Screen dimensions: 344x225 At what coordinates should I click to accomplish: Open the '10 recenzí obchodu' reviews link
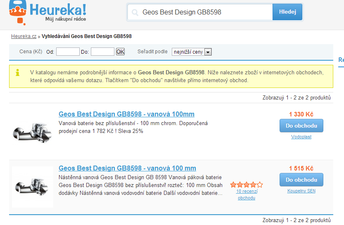coord(247,194)
